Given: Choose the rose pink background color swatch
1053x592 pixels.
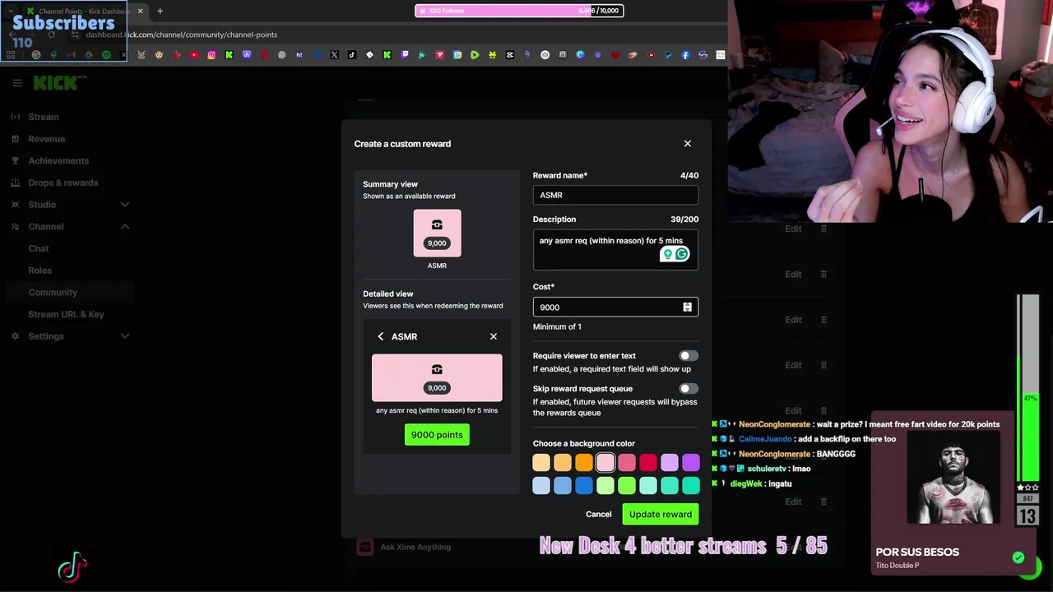Looking at the screenshot, I should point(627,463).
